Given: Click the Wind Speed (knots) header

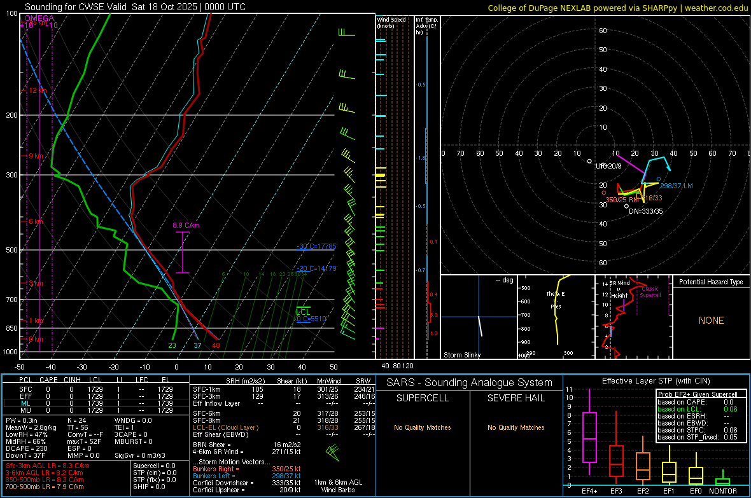Looking at the screenshot, I should [391, 22].
